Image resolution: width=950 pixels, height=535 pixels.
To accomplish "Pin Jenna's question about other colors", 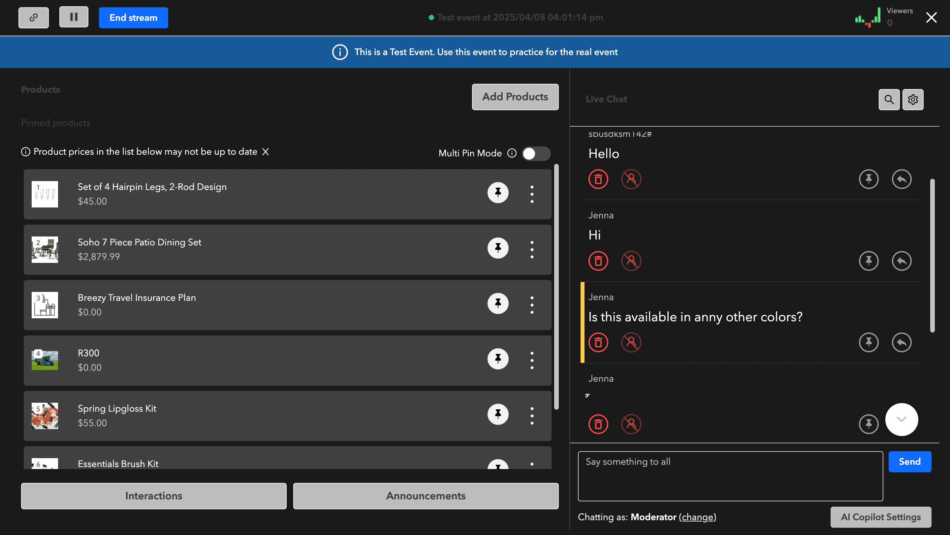I will coord(869,342).
